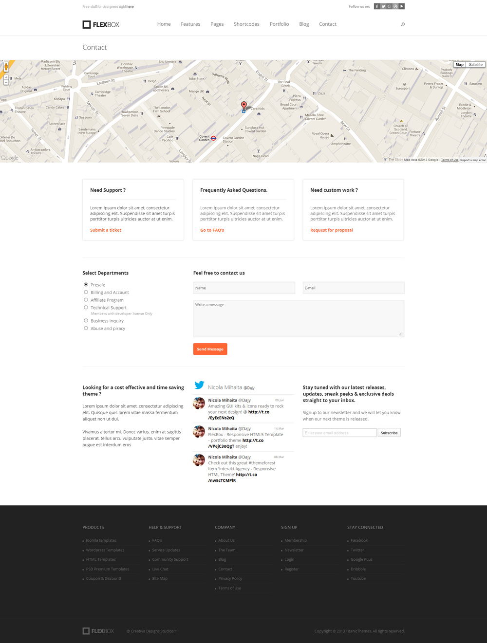
Task: Open the Request for proposal link
Action: click(332, 230)
